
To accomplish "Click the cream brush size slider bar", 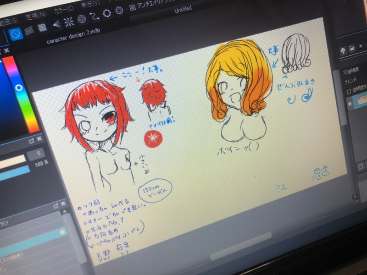I will click(12, 162).
